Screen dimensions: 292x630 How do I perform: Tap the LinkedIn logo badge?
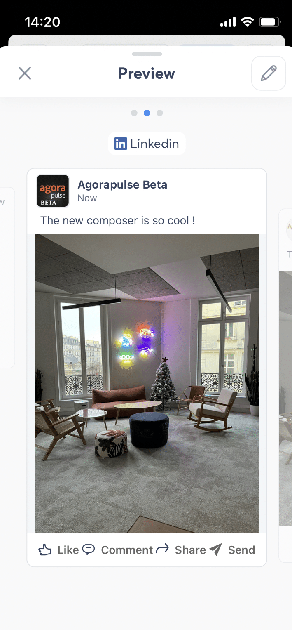[x=121, y=144]
